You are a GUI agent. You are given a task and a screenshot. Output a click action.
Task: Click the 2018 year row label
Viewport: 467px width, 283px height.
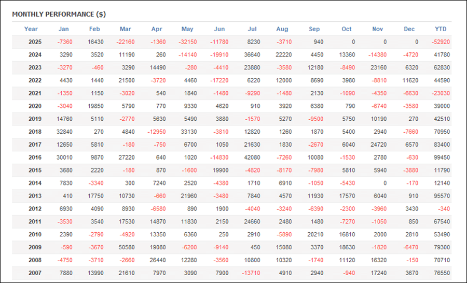tap(35, 132)
